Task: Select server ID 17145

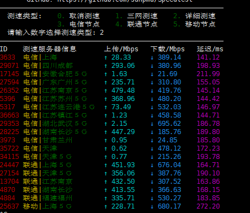Action: coord(9,74)
